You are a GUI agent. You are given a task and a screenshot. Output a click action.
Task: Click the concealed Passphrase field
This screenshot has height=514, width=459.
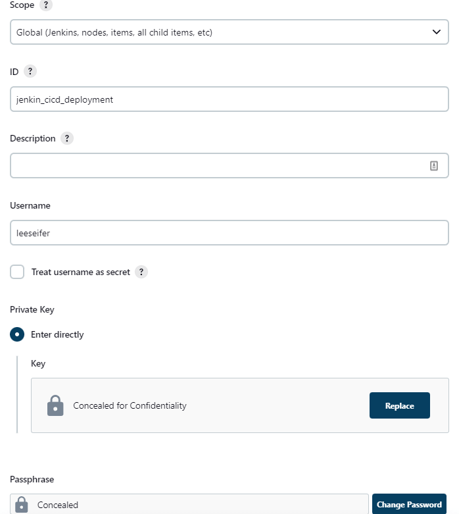197,505
